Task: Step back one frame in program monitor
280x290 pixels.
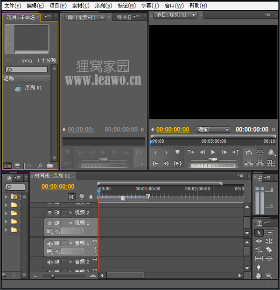Action: point(202,152)
